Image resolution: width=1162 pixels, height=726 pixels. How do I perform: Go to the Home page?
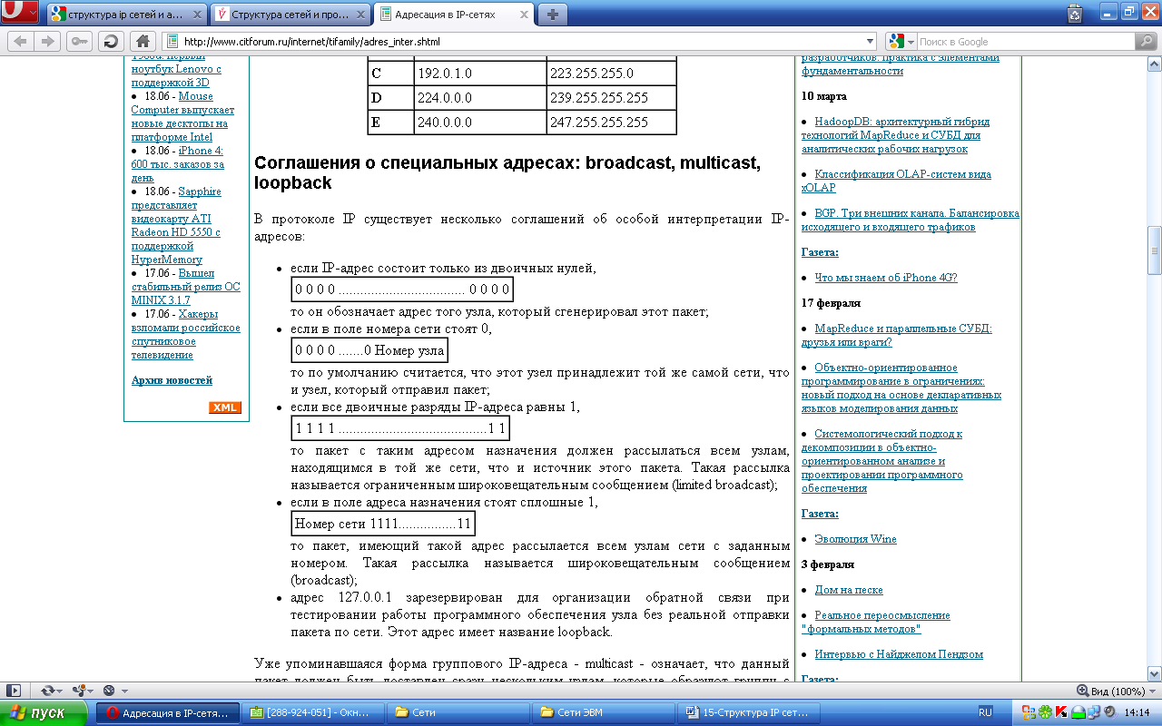pyautogui.click(x=142, y=42)
